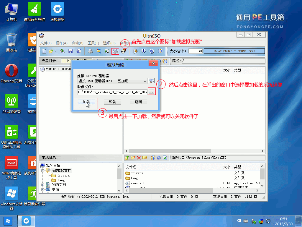302x227 pixels.
Task: Click the 大小总计 0KB field
Action: (x=196, y=51)
